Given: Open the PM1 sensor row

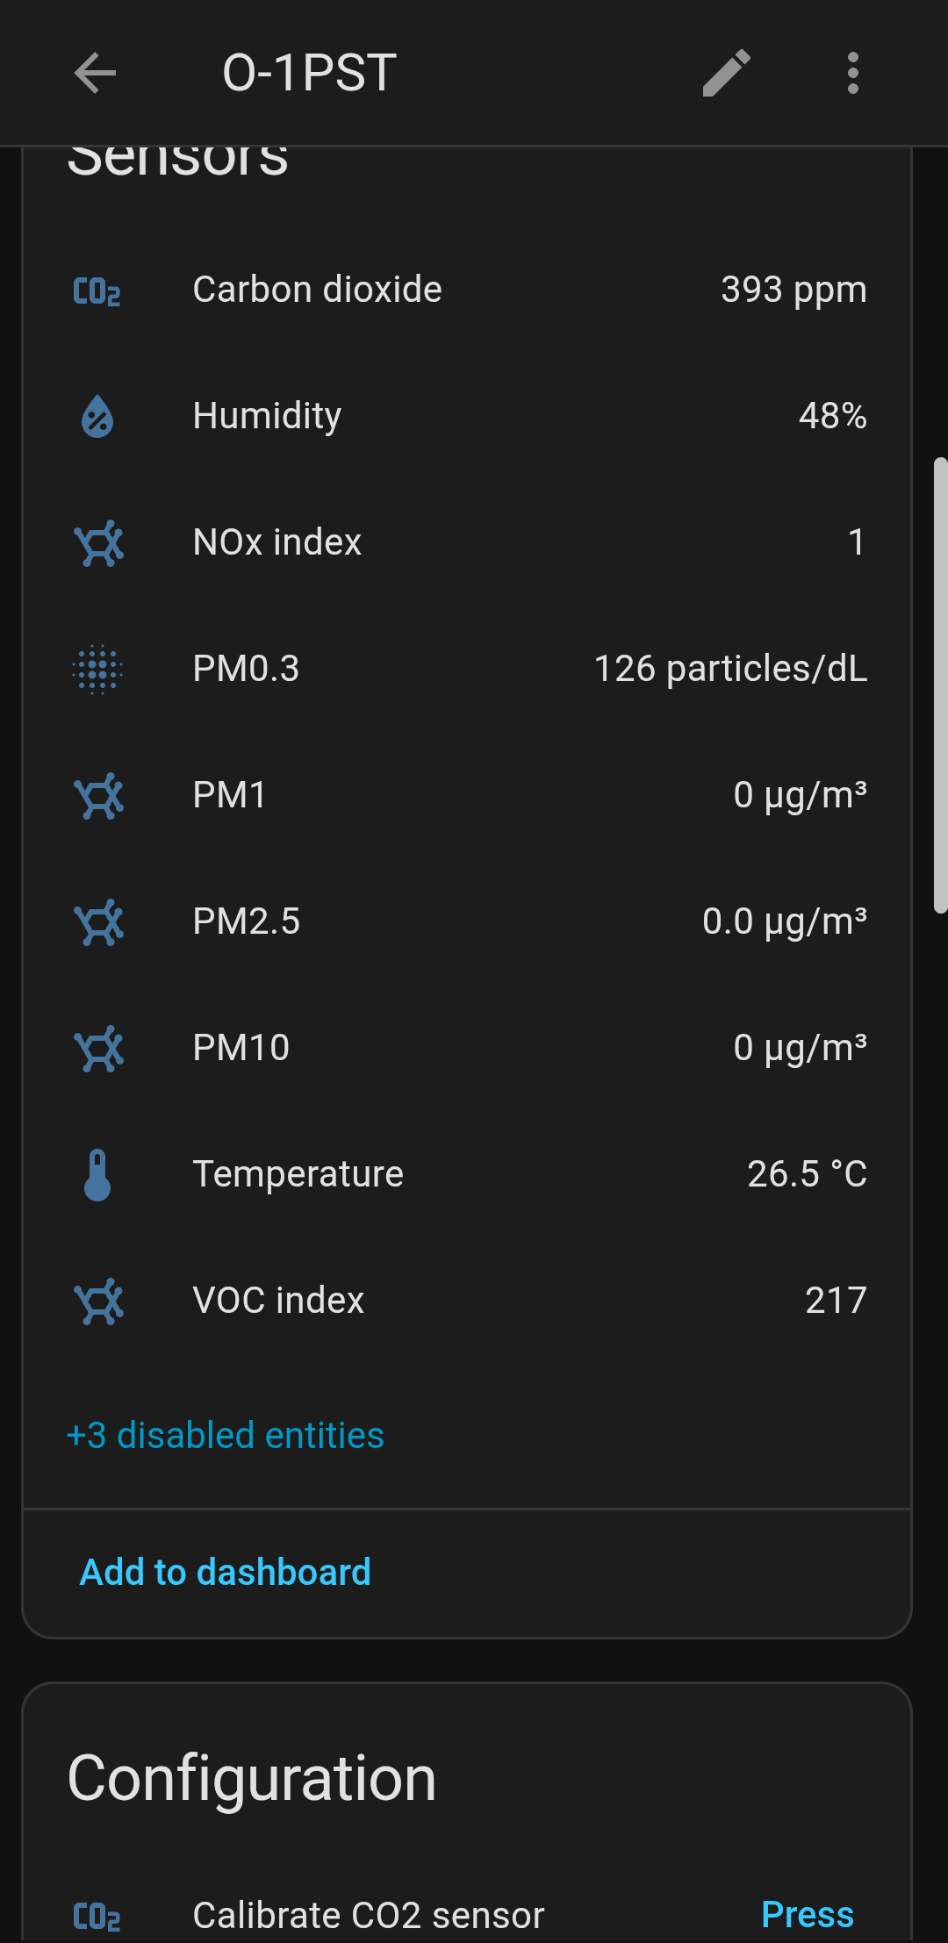Looking at the screenshot, I should [x=467, y=796].
